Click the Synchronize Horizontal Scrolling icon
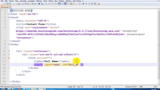Screen dimensions: 160x90 pyautogui.click(x=55, y=4)
